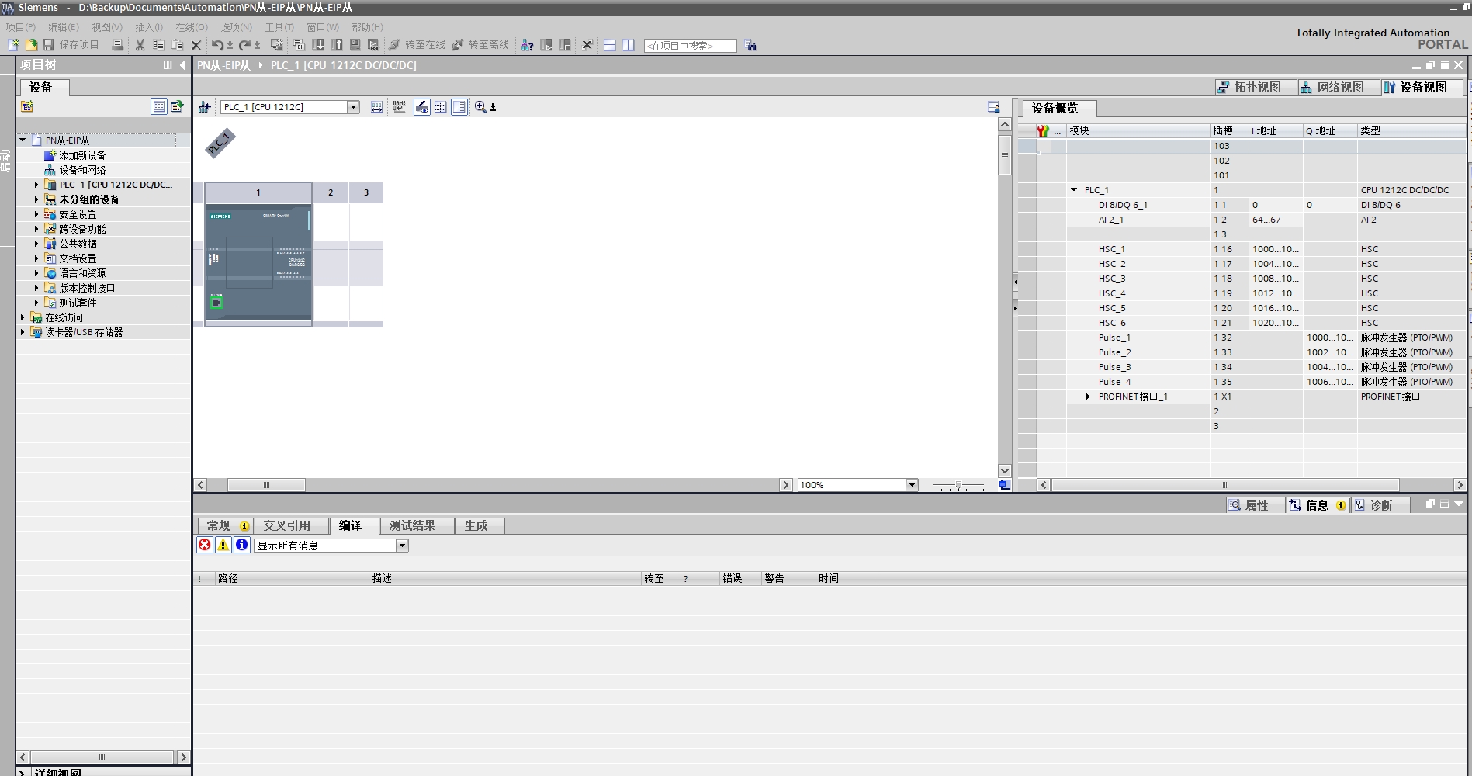Click the switch to network view icon
1472x776 pixels.
(205, 107)
